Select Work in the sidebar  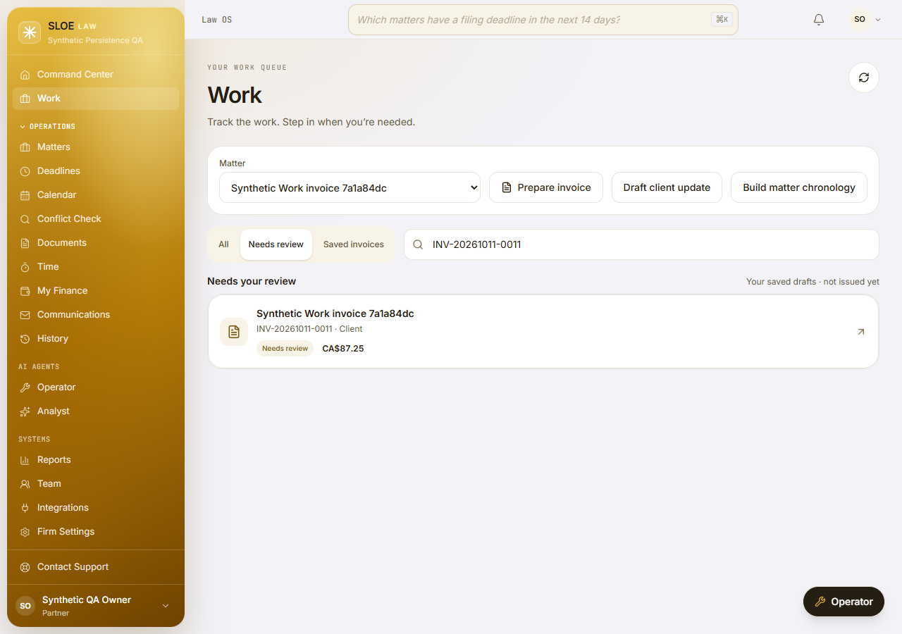96,99
